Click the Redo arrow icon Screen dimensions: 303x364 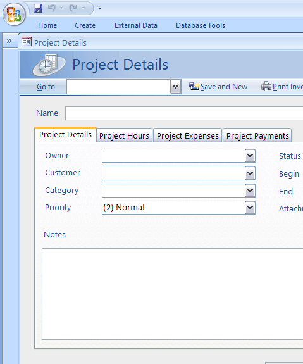73,8
